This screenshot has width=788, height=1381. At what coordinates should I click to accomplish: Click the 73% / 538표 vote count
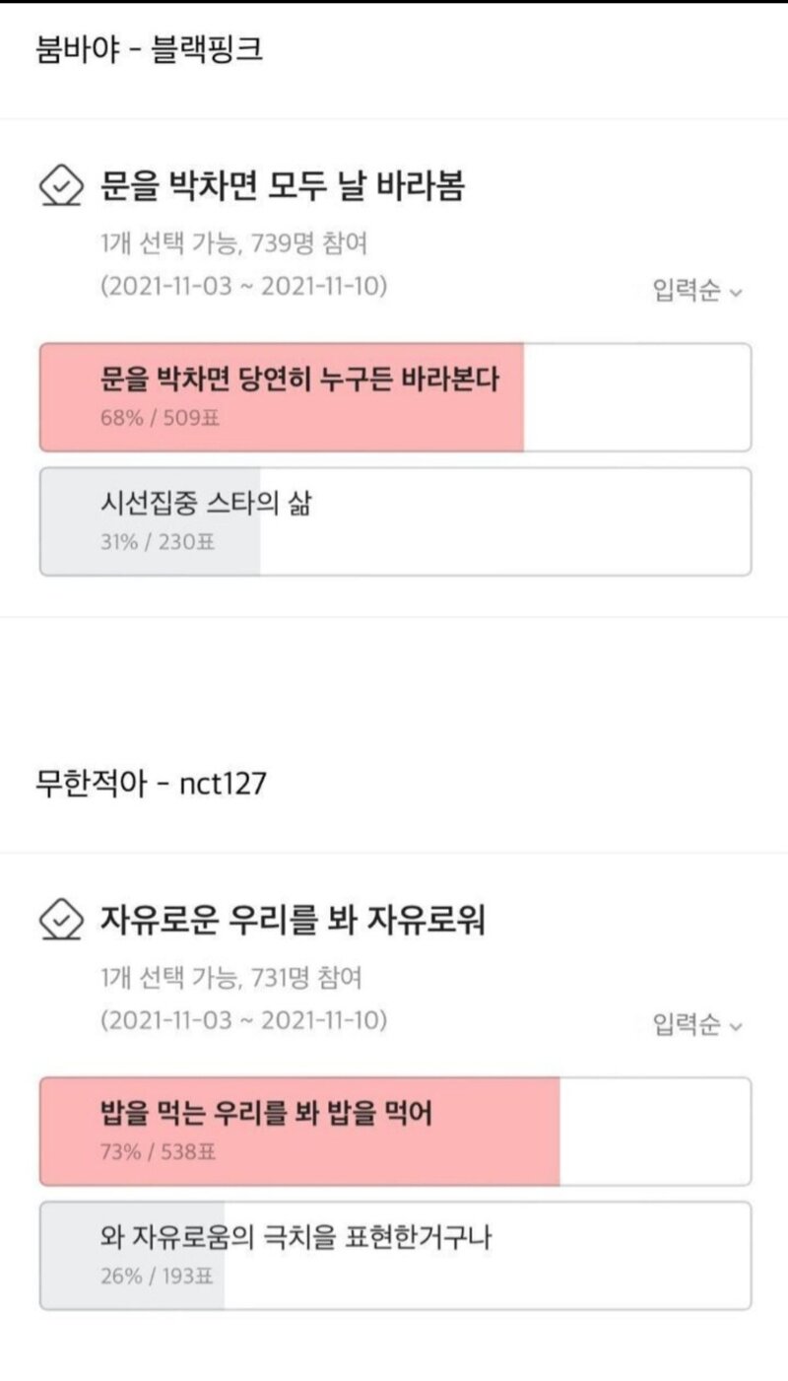(x=158, y=1152)
